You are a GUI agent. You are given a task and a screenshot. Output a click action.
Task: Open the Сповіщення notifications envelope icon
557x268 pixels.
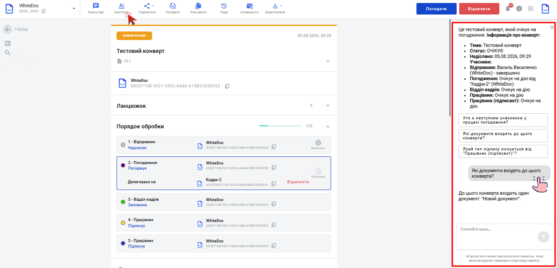point(250,9)
